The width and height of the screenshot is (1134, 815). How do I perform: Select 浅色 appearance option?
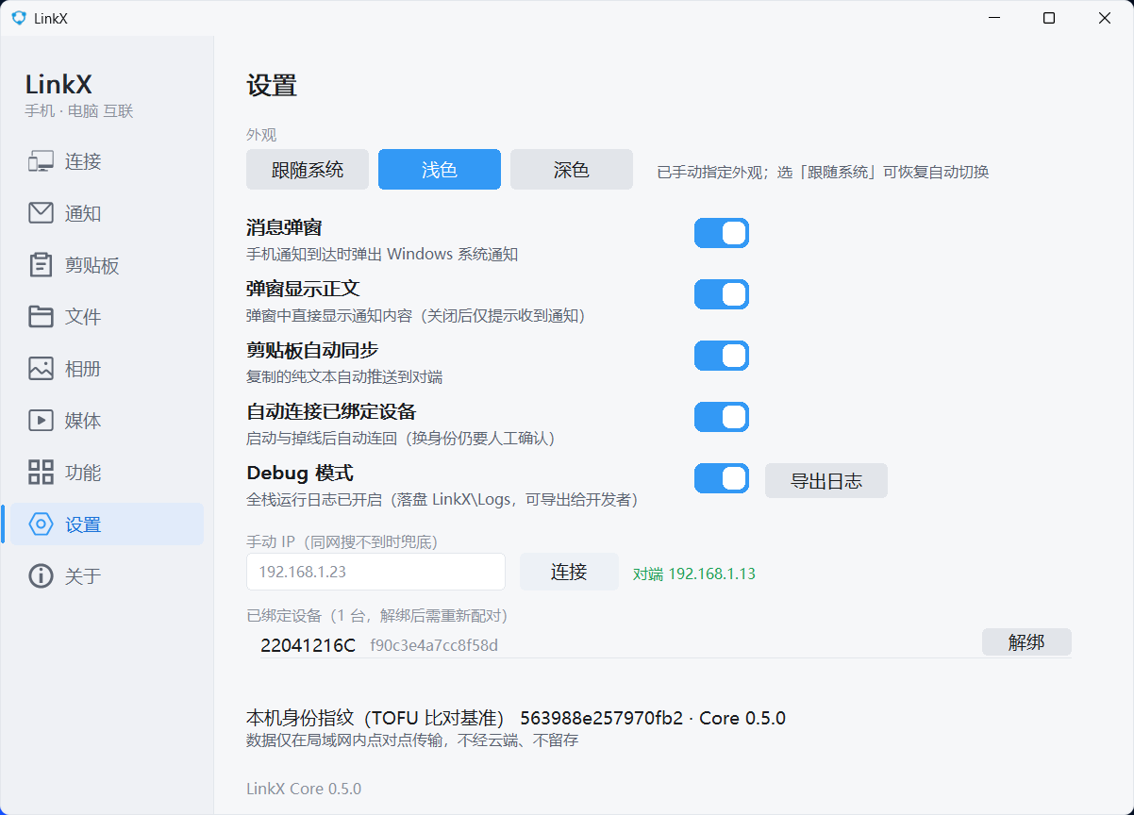tap(440, 170)
